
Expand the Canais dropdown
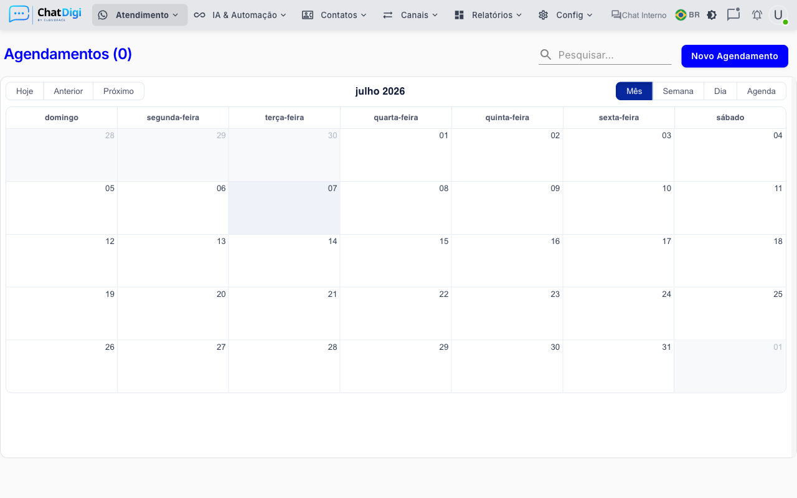(x=410, y=15)
